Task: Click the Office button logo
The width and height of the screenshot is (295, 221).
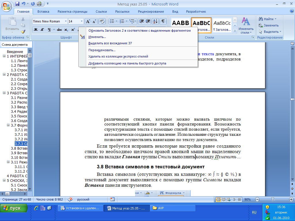Action: click(6, 6)
